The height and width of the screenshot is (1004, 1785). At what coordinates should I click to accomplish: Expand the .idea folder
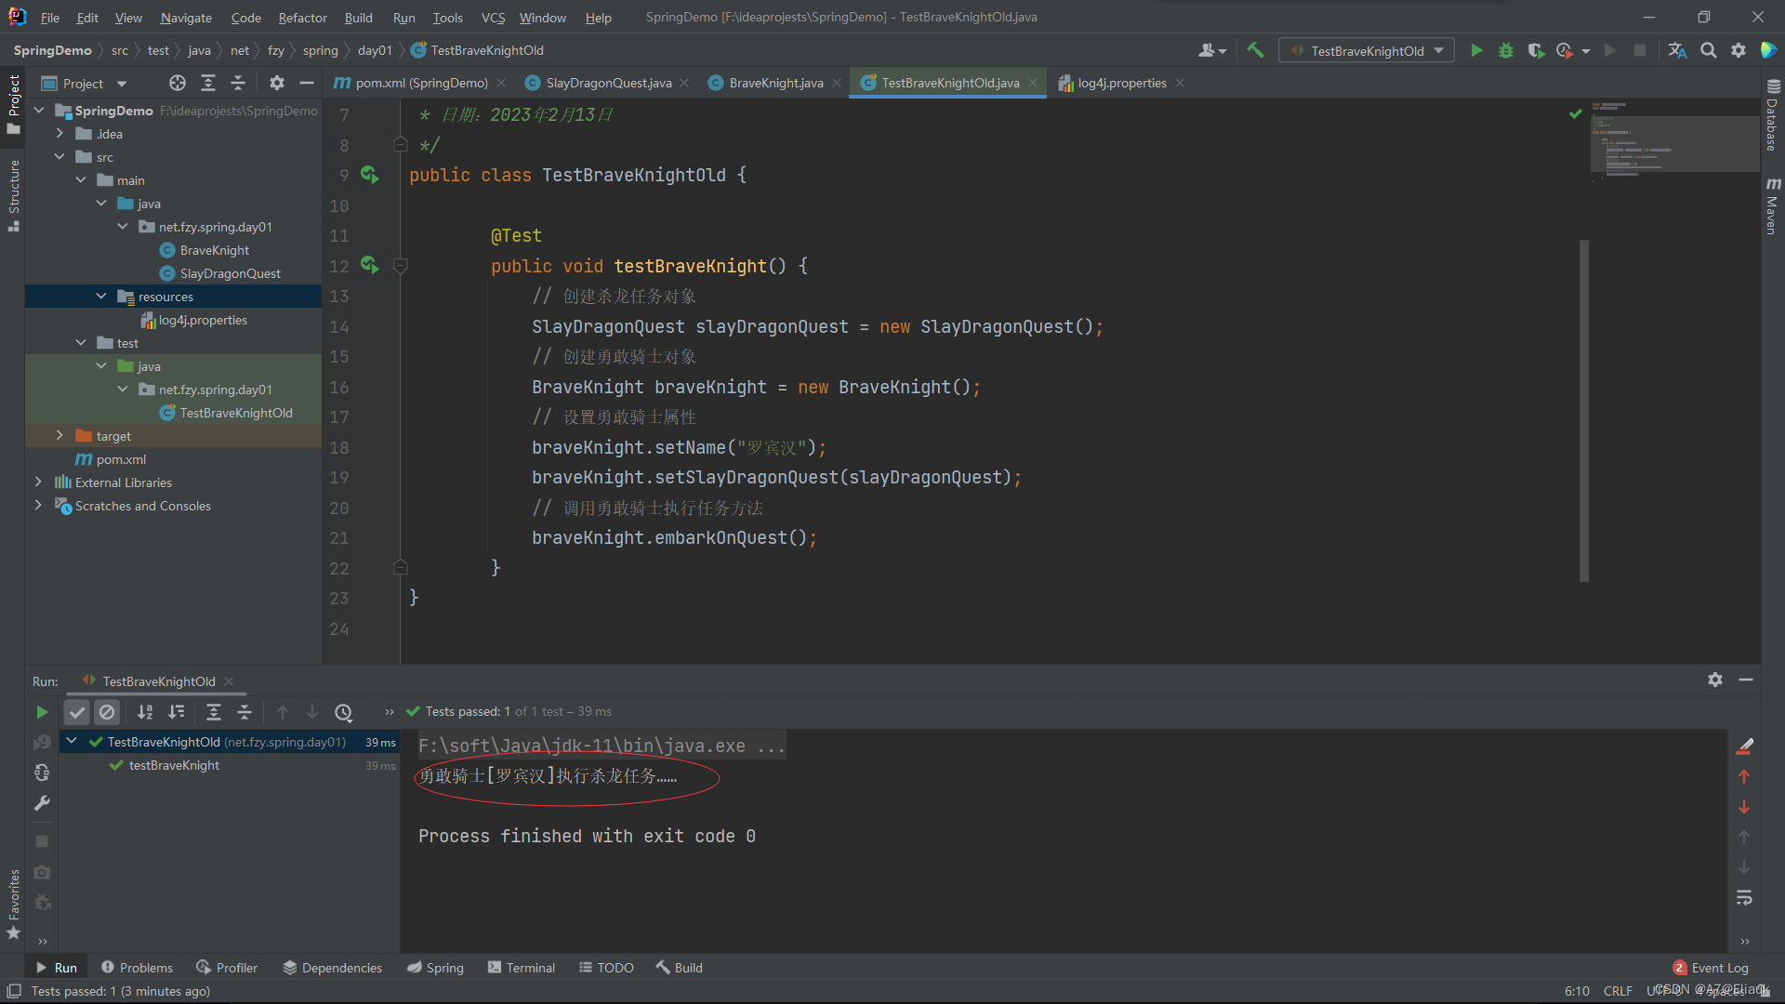[x=59, y=134]
